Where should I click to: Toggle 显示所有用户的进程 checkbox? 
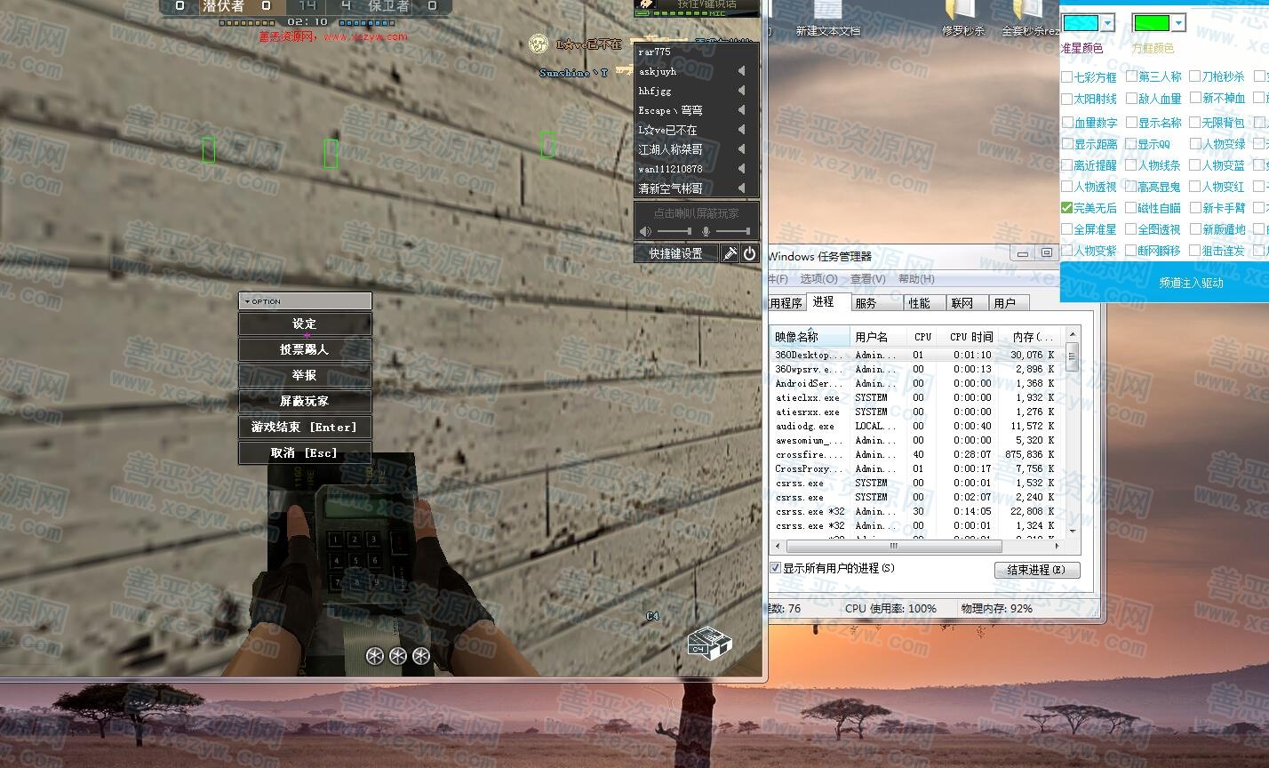(x=776, y=568)
